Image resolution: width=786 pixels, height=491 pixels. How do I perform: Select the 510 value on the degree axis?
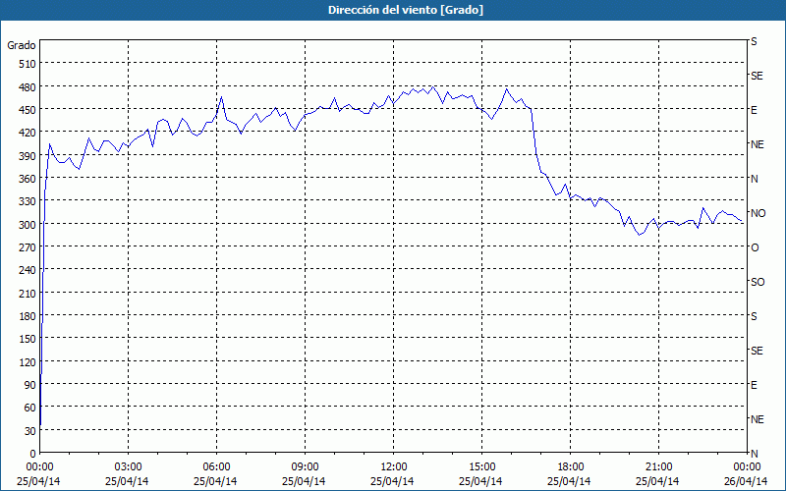click(28, 64)
